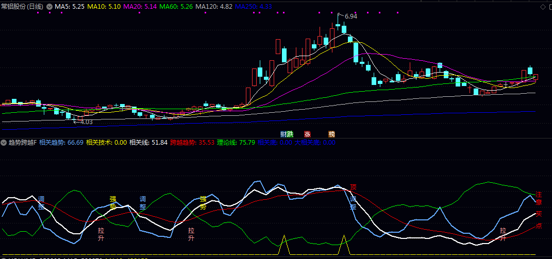Click the 6.94 high price marker
The height and width of the screenshot is (259, 552).
(x=350, y=16)
